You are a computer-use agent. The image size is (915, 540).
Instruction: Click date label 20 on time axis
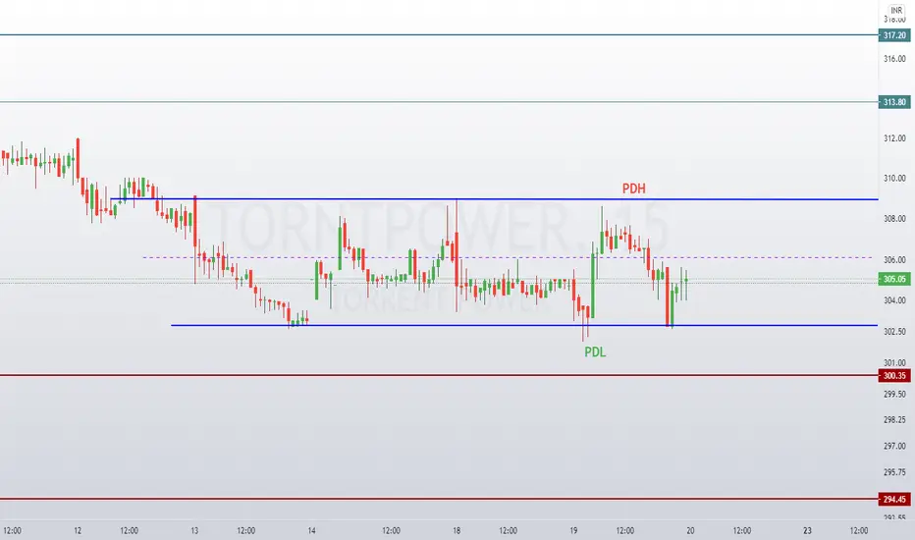690,530
